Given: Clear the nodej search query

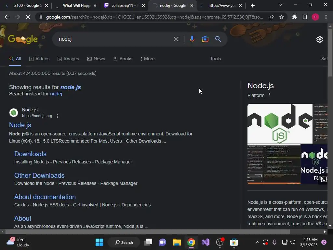Looking at the screenshot, I should 176,39.
